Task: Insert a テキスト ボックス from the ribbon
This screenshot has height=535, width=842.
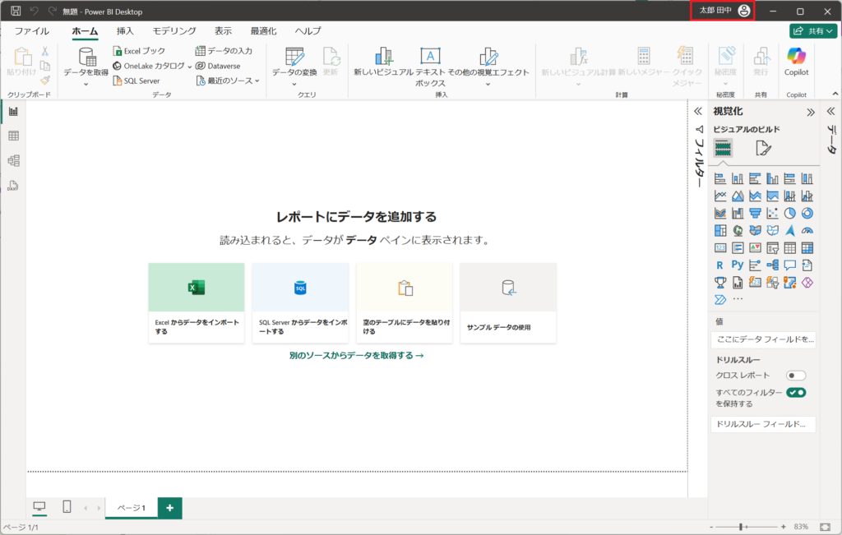Action: coord(431,66)
